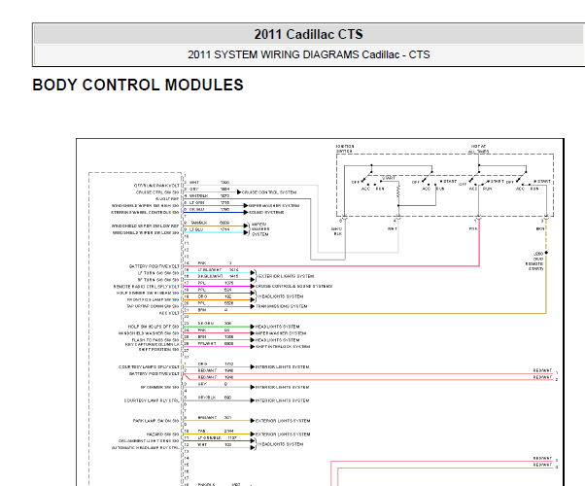Click the "ACC VOLT" signal label
The height and width of the screenshot is (486, 585).
point(169,314)
